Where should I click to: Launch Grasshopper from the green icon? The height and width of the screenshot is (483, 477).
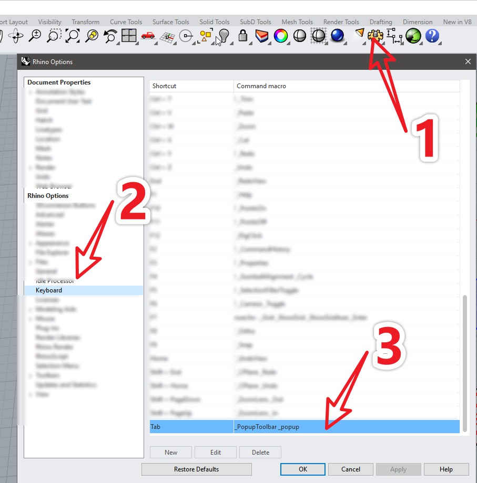[x=413, y=36]
